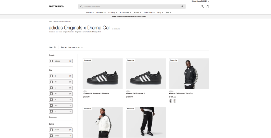Screen dimensions: 271x138
Task: Open x Drama Call Hooded Track Top link
Action: tap(181, 93)
